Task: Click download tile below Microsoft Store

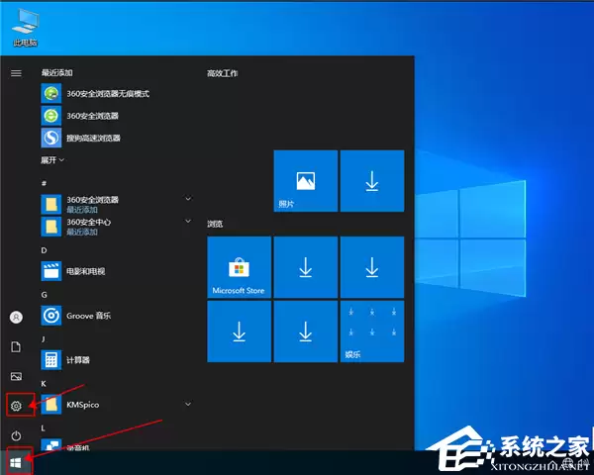Action: pos(239,332)
